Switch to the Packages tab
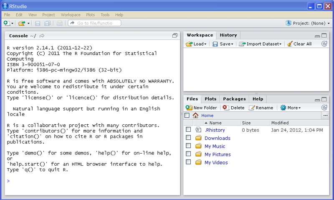334x200 pixels. tap(234, 99)
